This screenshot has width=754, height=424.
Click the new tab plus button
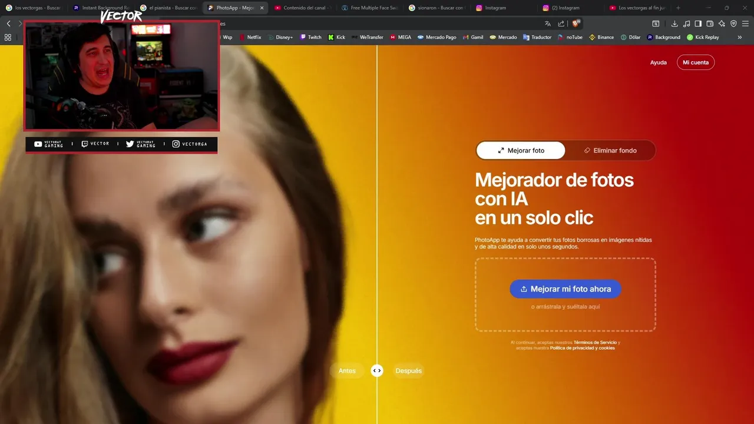click(x=678, y=8)
